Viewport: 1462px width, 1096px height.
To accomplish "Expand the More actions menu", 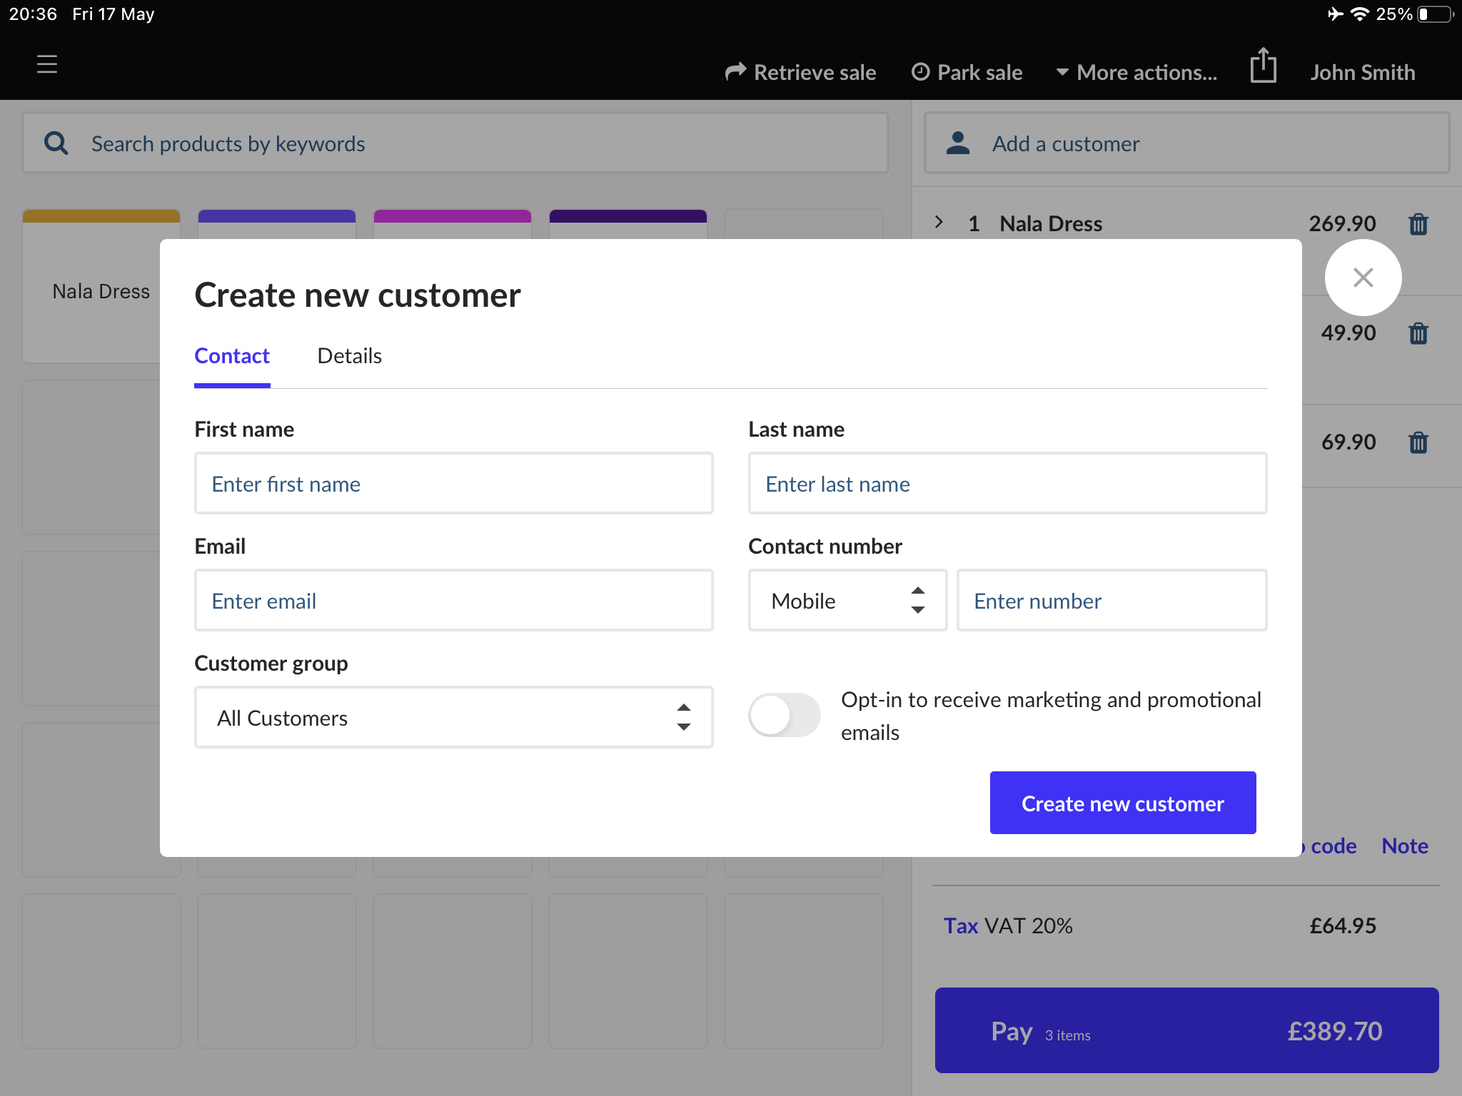I will tap(1136, 72).
